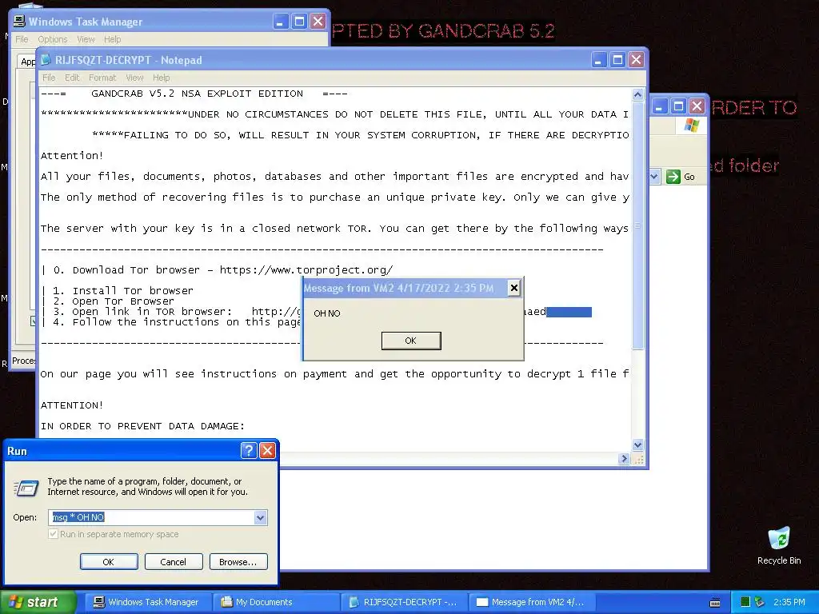The image size is (819, 614).
Task: Open Notepad's Help menu
Action: [x=162, y=78]
